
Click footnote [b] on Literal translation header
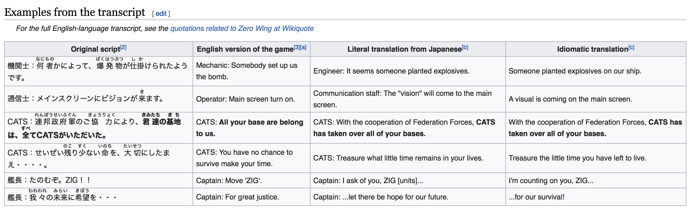pos(465,48)
